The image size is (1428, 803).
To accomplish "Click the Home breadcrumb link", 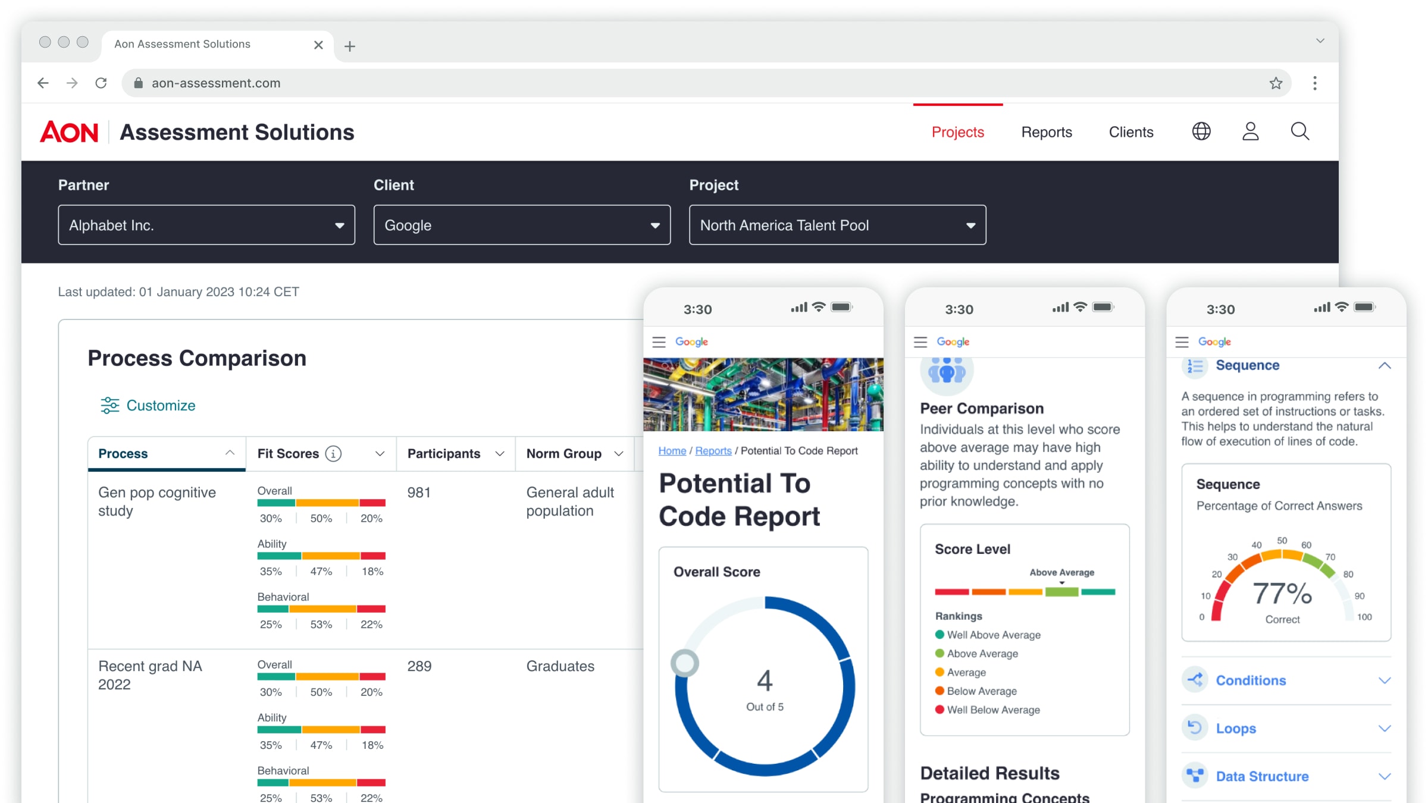I will pos(672,451).
